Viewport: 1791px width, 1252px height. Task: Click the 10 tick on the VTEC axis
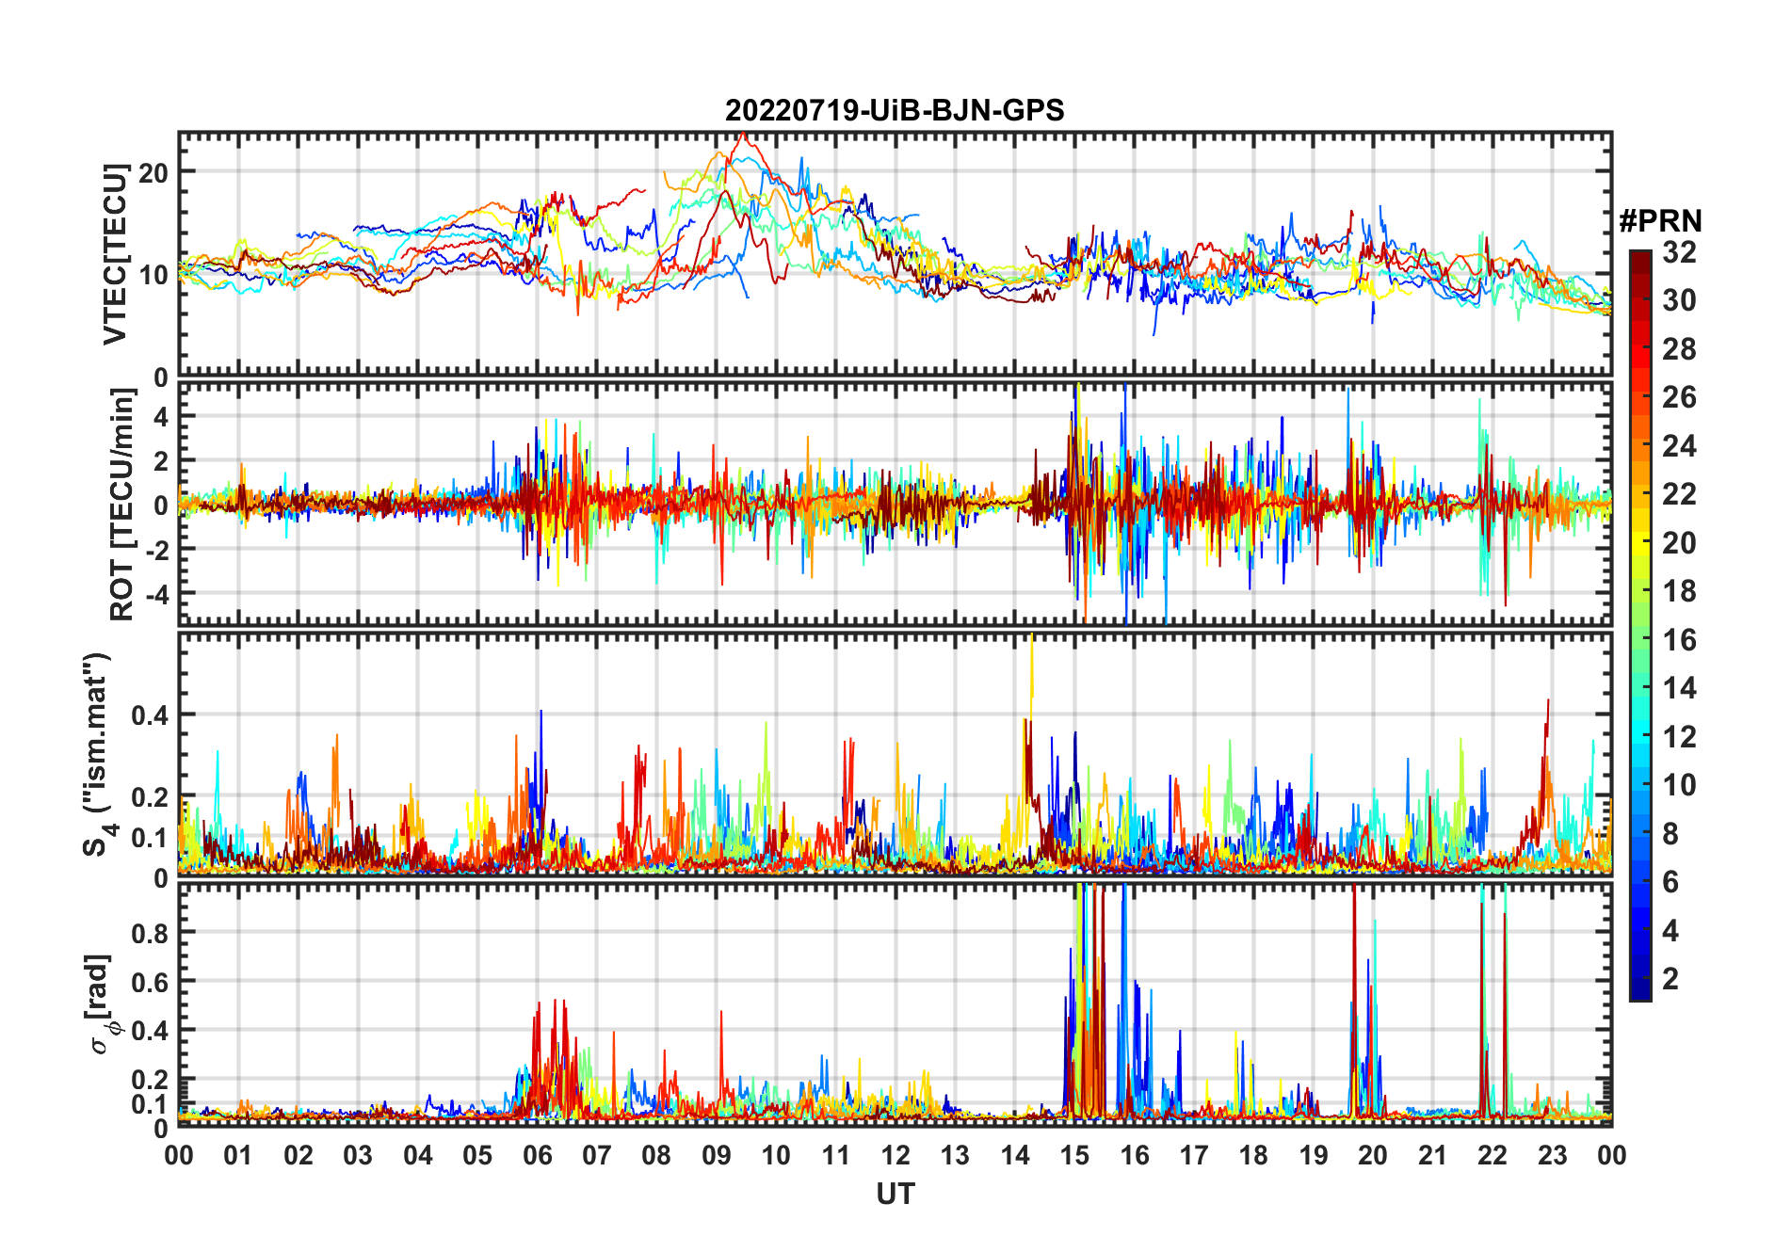pos(153,275)
